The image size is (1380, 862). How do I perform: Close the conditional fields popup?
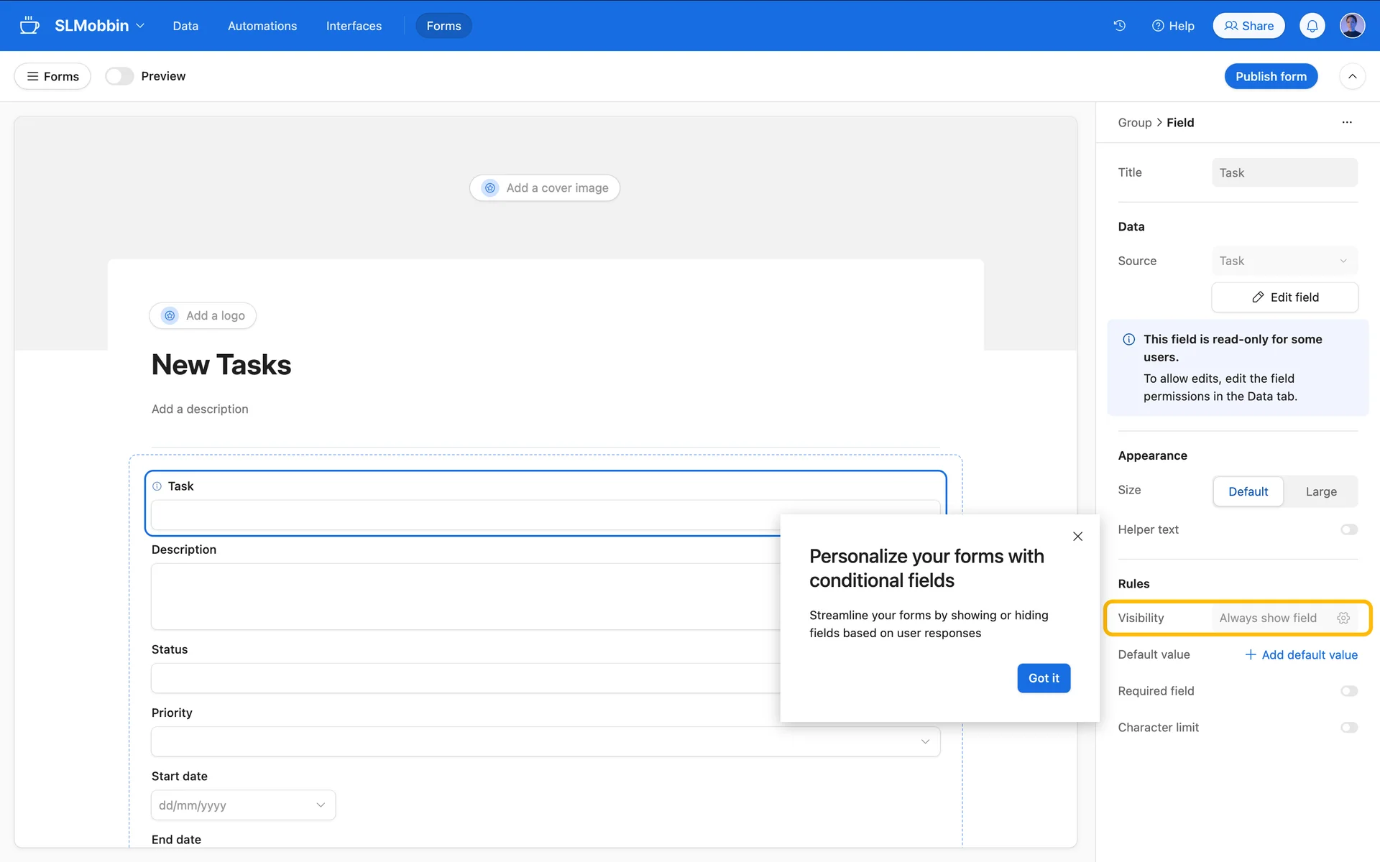(x=1077, y=537)
